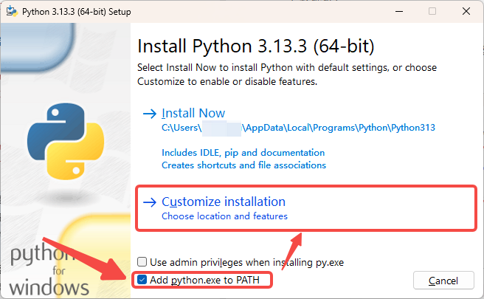
Task: Close the Python Setup window
Action: click(466, 11)
